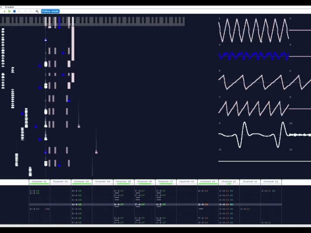
Task: Select the F-3 04 note in Channel 09
Action: (x=203, y=218)
